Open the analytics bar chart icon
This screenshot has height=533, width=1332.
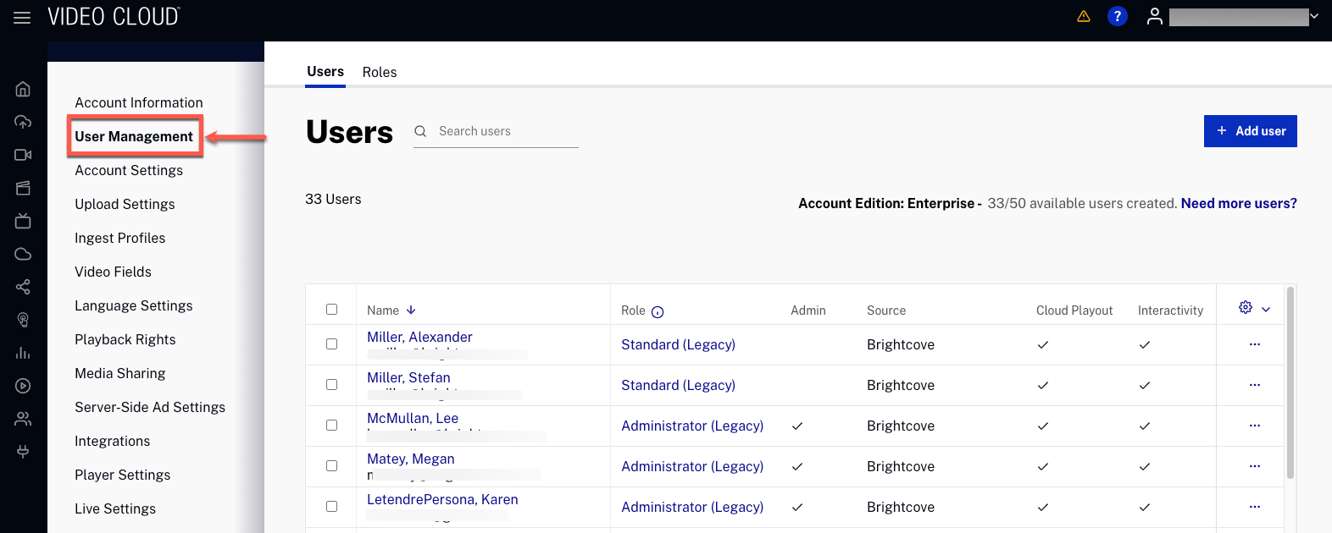coord(23,353)
